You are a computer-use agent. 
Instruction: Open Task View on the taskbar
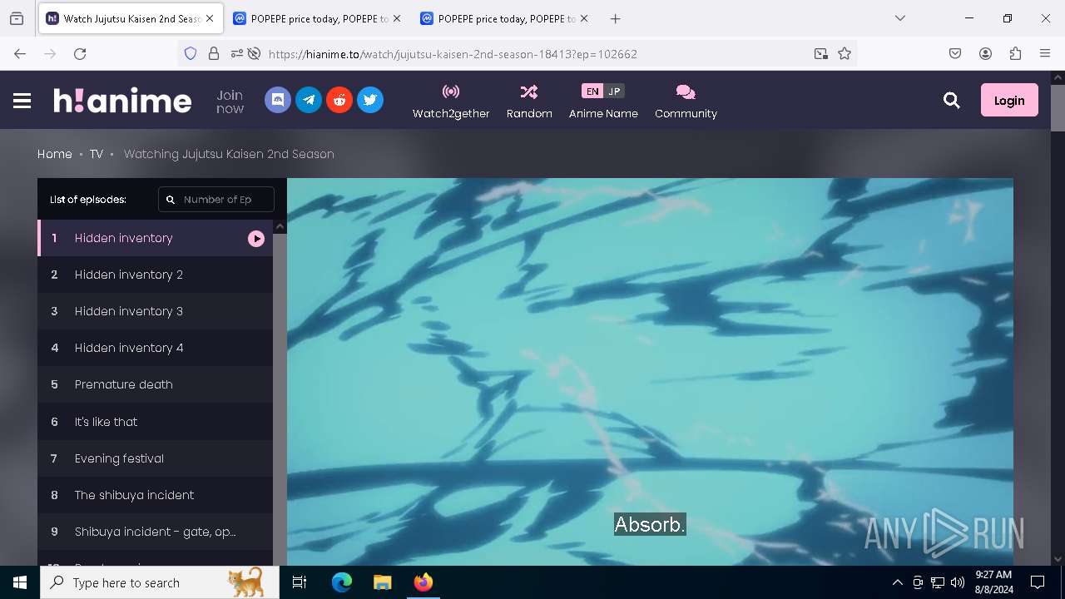300,582
